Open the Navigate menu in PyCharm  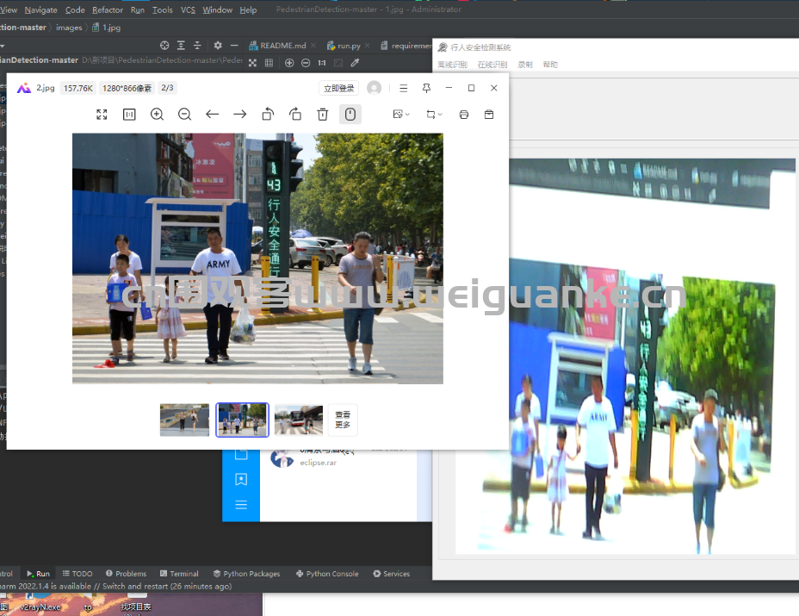[x=40, y=9]
